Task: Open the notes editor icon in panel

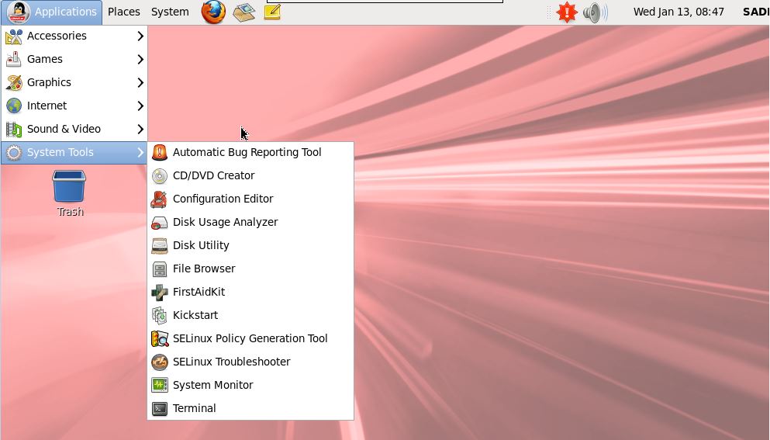Action: tap(272, 12)
